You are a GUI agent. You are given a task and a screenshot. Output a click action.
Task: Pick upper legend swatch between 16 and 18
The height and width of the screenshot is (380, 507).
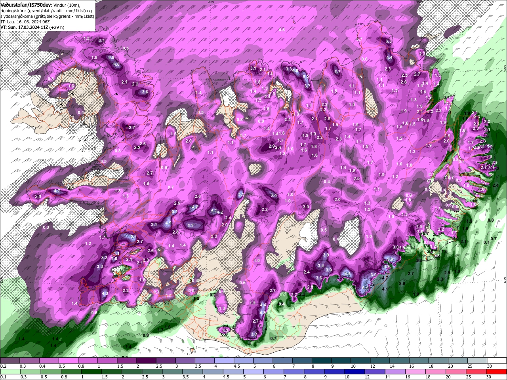click(419, 360)
